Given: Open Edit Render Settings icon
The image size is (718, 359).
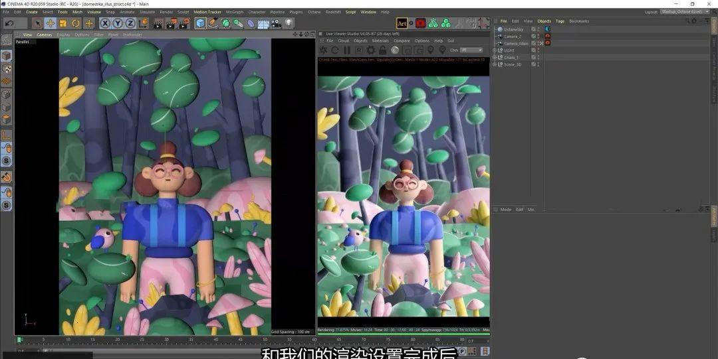Looking at the screenshot, I should point(184,23).
